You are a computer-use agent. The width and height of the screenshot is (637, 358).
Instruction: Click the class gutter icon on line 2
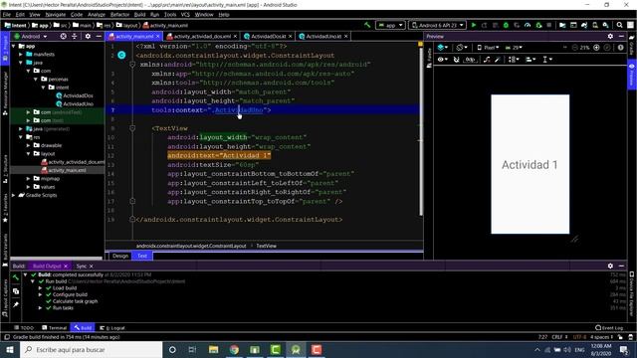pos(121,56)
